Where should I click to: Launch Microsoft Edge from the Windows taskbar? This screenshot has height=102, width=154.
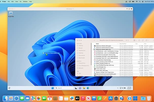click(x=88, y=88)
